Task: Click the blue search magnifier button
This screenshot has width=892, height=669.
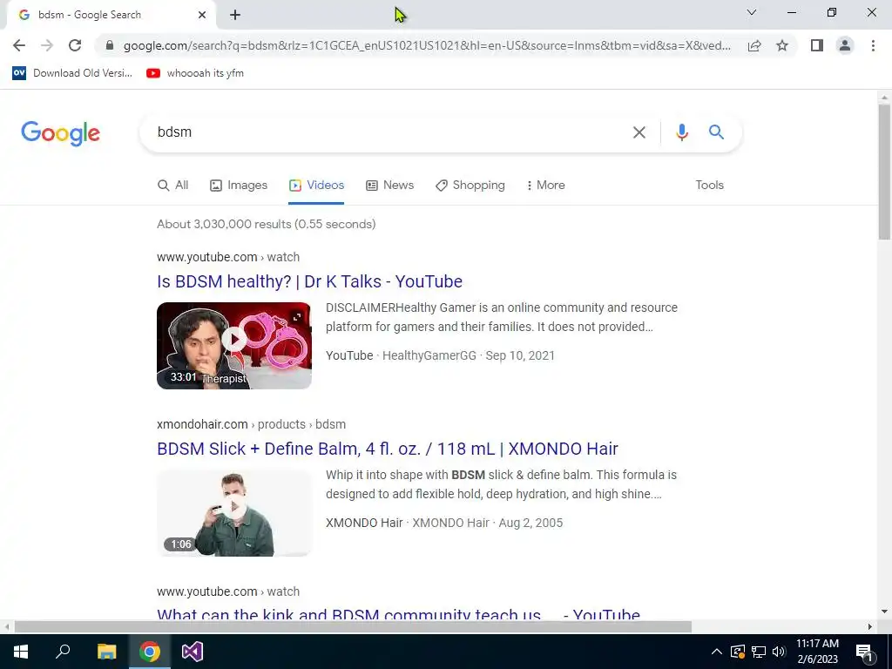Action: pyautogui.click(x=716, y=132)
